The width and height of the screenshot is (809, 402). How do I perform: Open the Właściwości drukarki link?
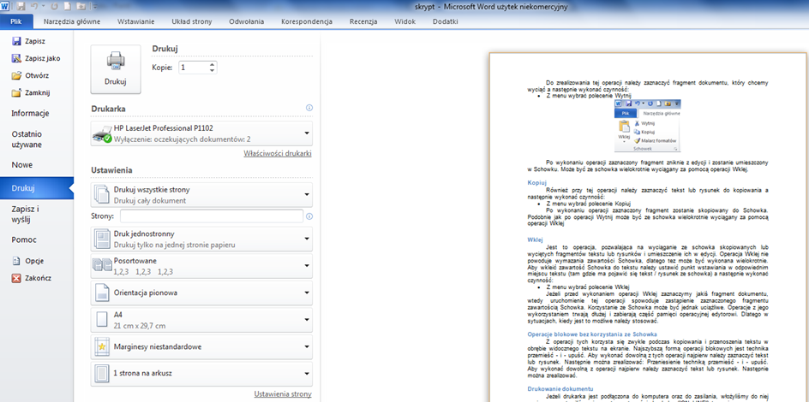[x=278, y=153]
